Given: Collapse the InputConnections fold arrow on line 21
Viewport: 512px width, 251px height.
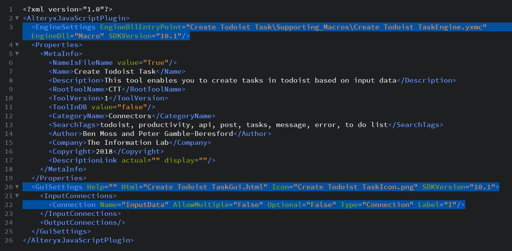Looking at the screenshot, I should [x=17, y=196].
